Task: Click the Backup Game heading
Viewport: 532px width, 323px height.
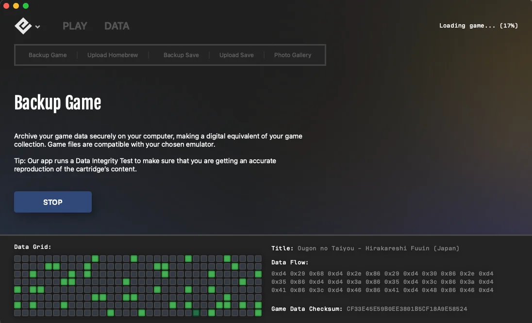Action: click(x=58, y=103)
